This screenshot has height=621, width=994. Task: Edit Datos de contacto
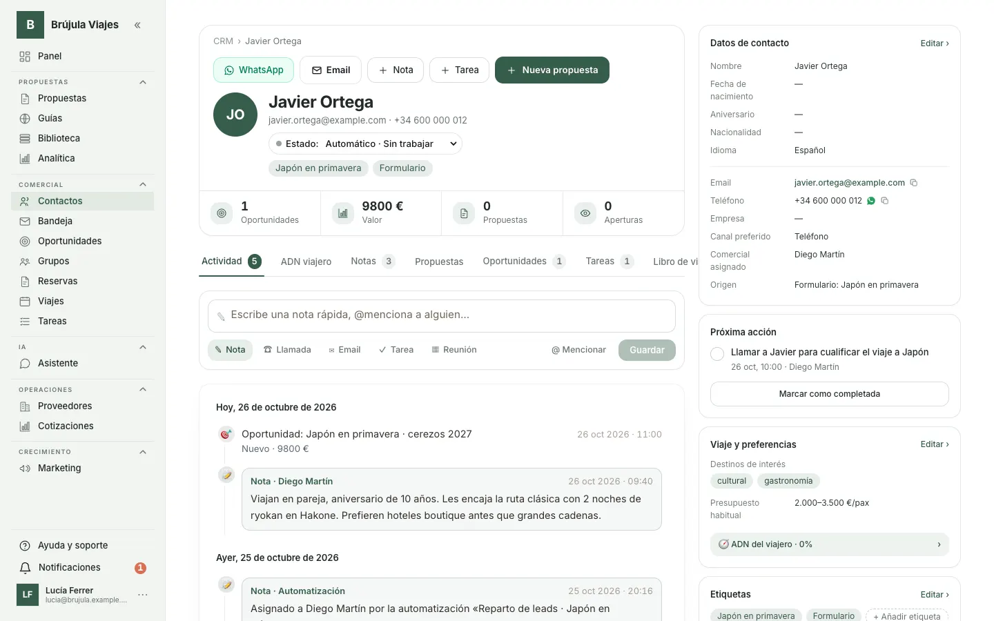point(935,43)
